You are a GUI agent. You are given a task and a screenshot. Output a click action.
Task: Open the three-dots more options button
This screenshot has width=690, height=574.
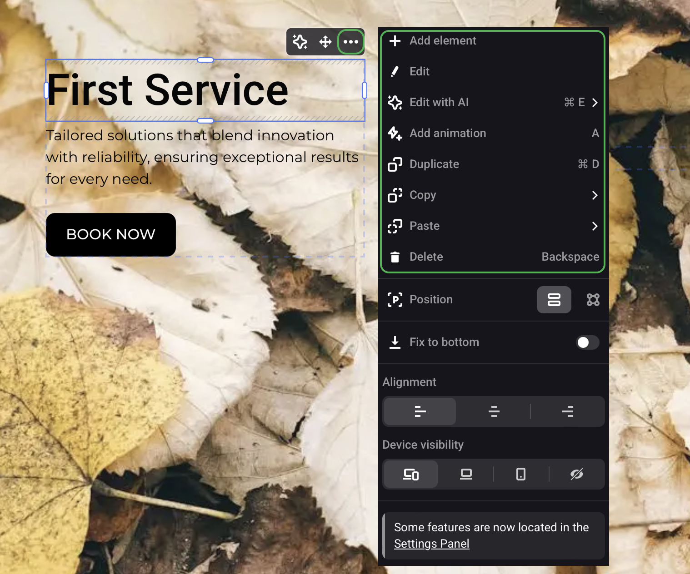pos(351,42)
